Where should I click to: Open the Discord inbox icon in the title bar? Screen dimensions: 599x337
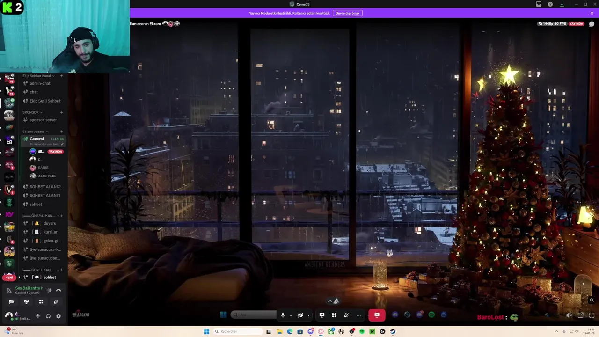tap(539, 4)
